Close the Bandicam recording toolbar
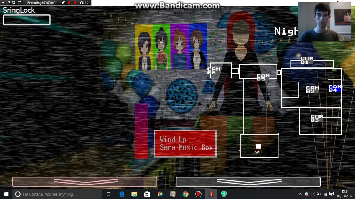The height and width of the screenshot is (199, 355). coord(88,3)
